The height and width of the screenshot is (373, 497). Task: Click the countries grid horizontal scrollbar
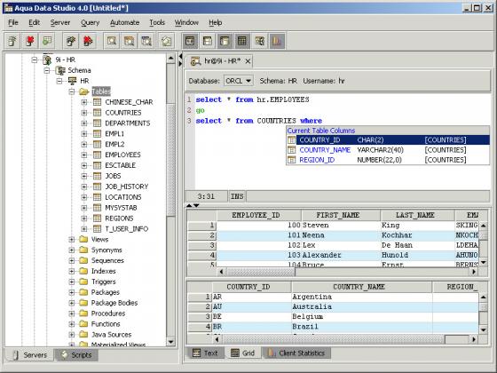(x=345, y=339)
